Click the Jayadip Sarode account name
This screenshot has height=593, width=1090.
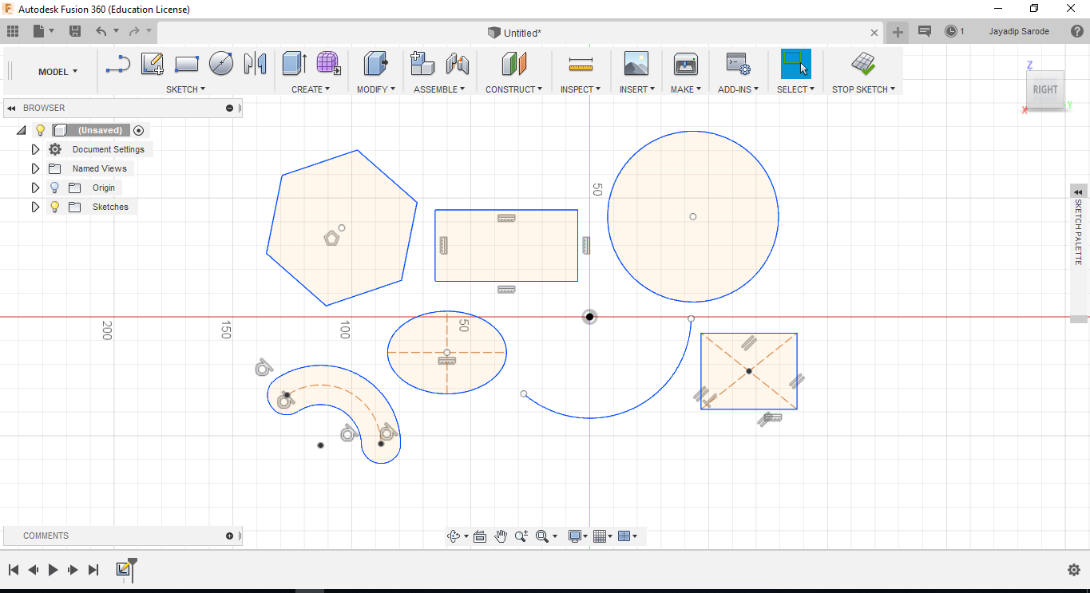pyautogui.click(x=1019, y=31)
